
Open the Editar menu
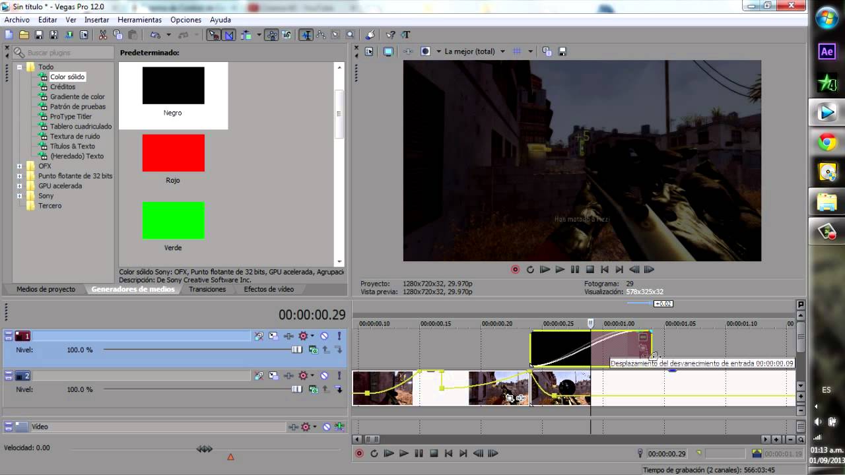[x=48, y=20]
